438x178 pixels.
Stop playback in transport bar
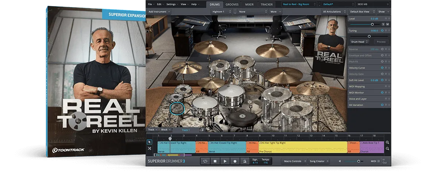(x=215, y=161)
